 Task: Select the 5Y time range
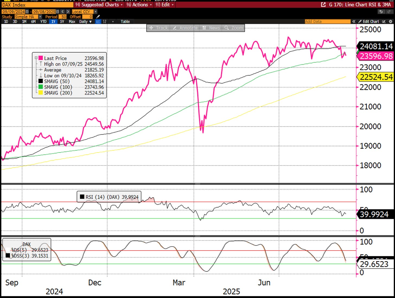(62, 21)
